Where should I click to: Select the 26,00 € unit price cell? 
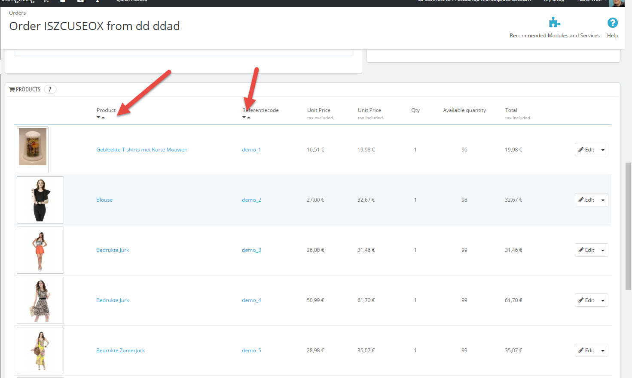click(x=315, y=250)
